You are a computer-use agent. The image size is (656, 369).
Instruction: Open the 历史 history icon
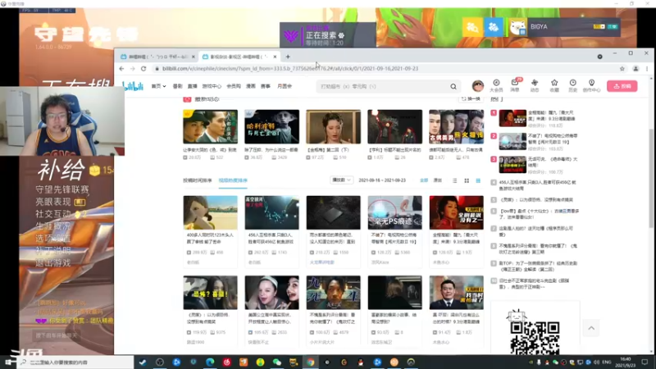click(x=572, y=85)
